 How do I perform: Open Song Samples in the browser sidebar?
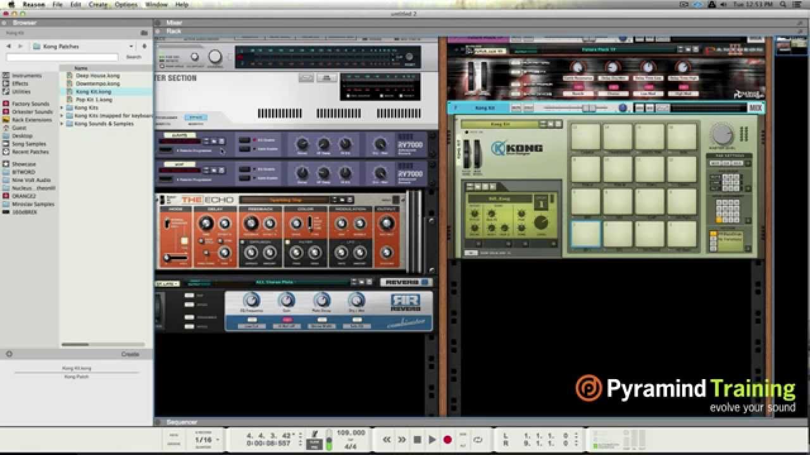click(28, 143)
